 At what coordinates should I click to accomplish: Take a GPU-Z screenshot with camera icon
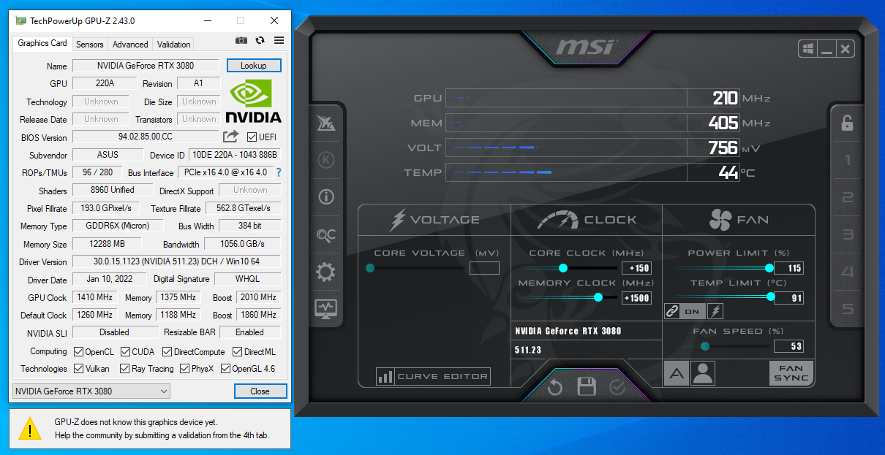pyautogui.click(x=241, y=40)
